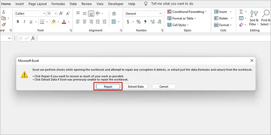Open Cell Styles dropdown

tap(178, 25)
